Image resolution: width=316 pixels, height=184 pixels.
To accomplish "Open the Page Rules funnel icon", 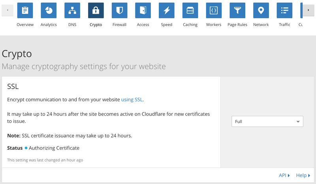I will (237, 10).
